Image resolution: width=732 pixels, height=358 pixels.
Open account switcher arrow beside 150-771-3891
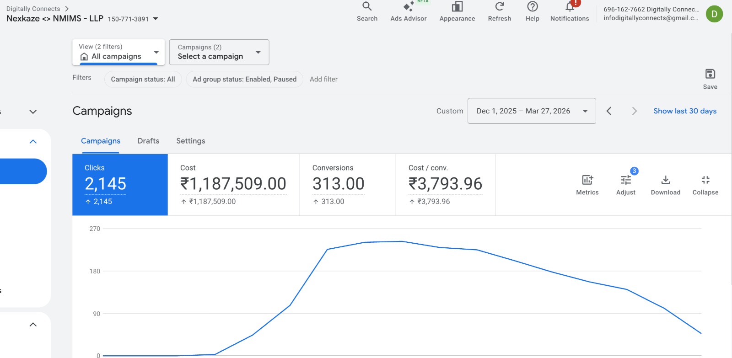[x=156, y=19]
